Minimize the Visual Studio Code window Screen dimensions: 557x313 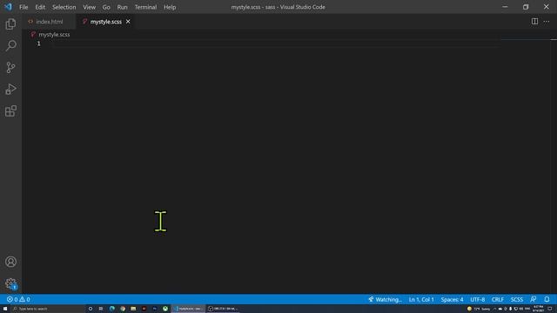[505, 7]
